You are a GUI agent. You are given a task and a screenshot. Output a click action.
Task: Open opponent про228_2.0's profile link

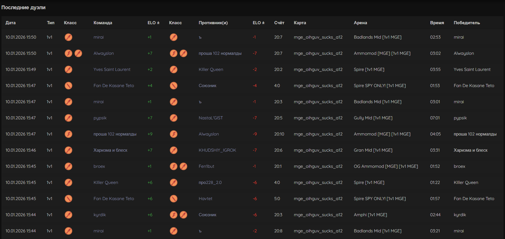point(210,182)
